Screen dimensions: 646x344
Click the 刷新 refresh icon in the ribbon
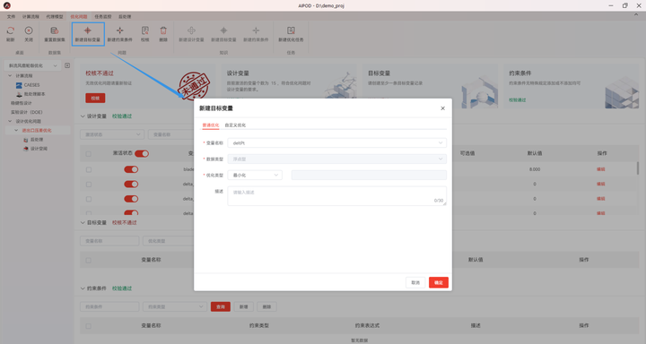(x=10, y=30)
